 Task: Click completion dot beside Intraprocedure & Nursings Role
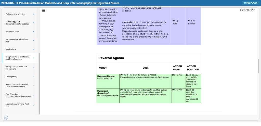point(34,41)
